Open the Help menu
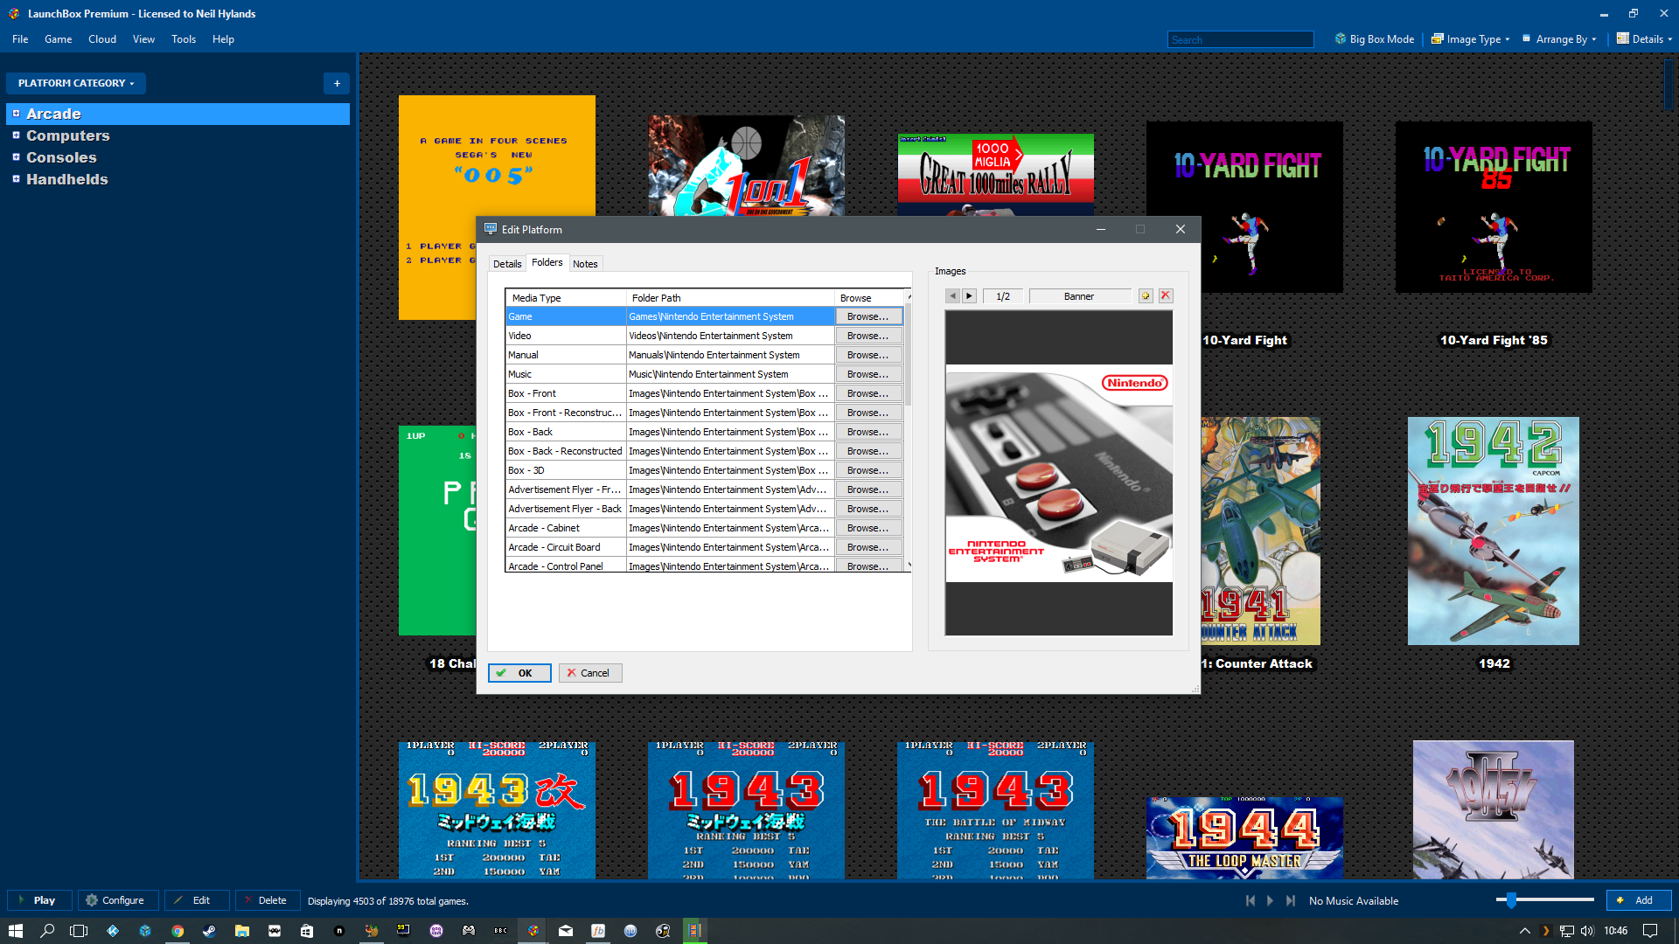The width and height of the screenshot is (1679, 944). [223, 39]
